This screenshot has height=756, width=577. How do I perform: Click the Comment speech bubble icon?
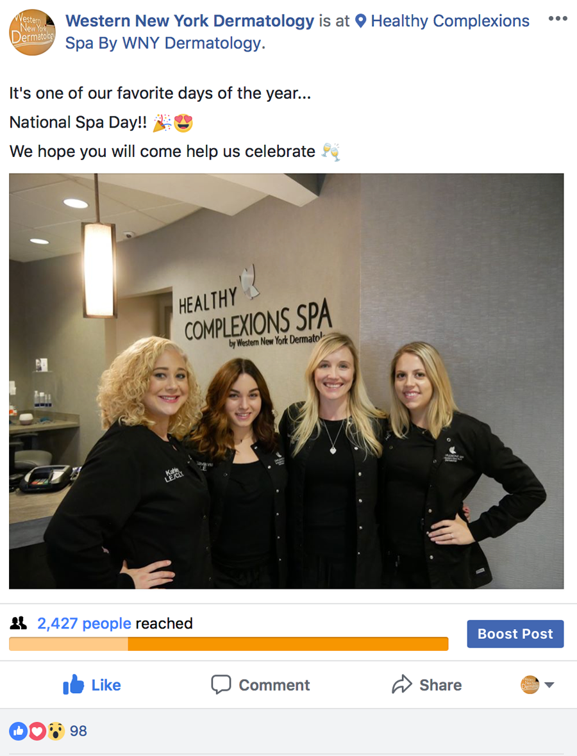point(221,685)
